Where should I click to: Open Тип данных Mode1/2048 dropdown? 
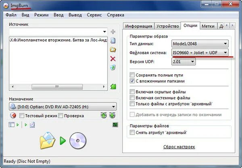tap(200, 44)
